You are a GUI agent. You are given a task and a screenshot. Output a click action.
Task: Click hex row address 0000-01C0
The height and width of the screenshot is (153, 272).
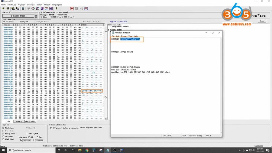click(8, 91)
